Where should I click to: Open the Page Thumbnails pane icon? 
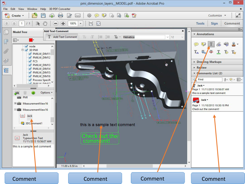tap(6, 32)
